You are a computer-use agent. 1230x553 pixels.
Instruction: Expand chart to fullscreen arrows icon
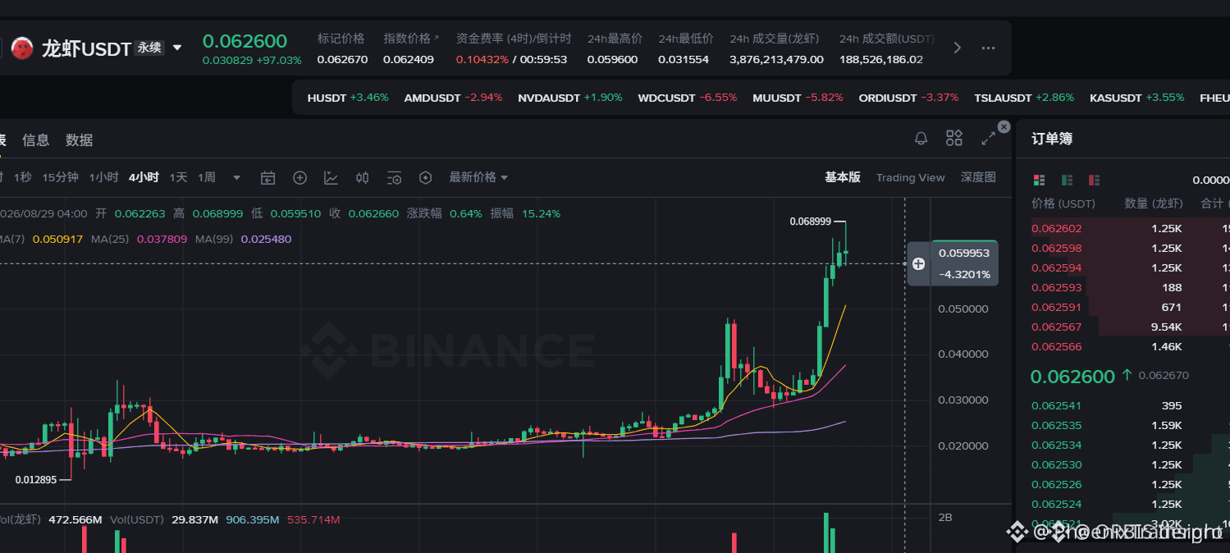pos(988,139)
